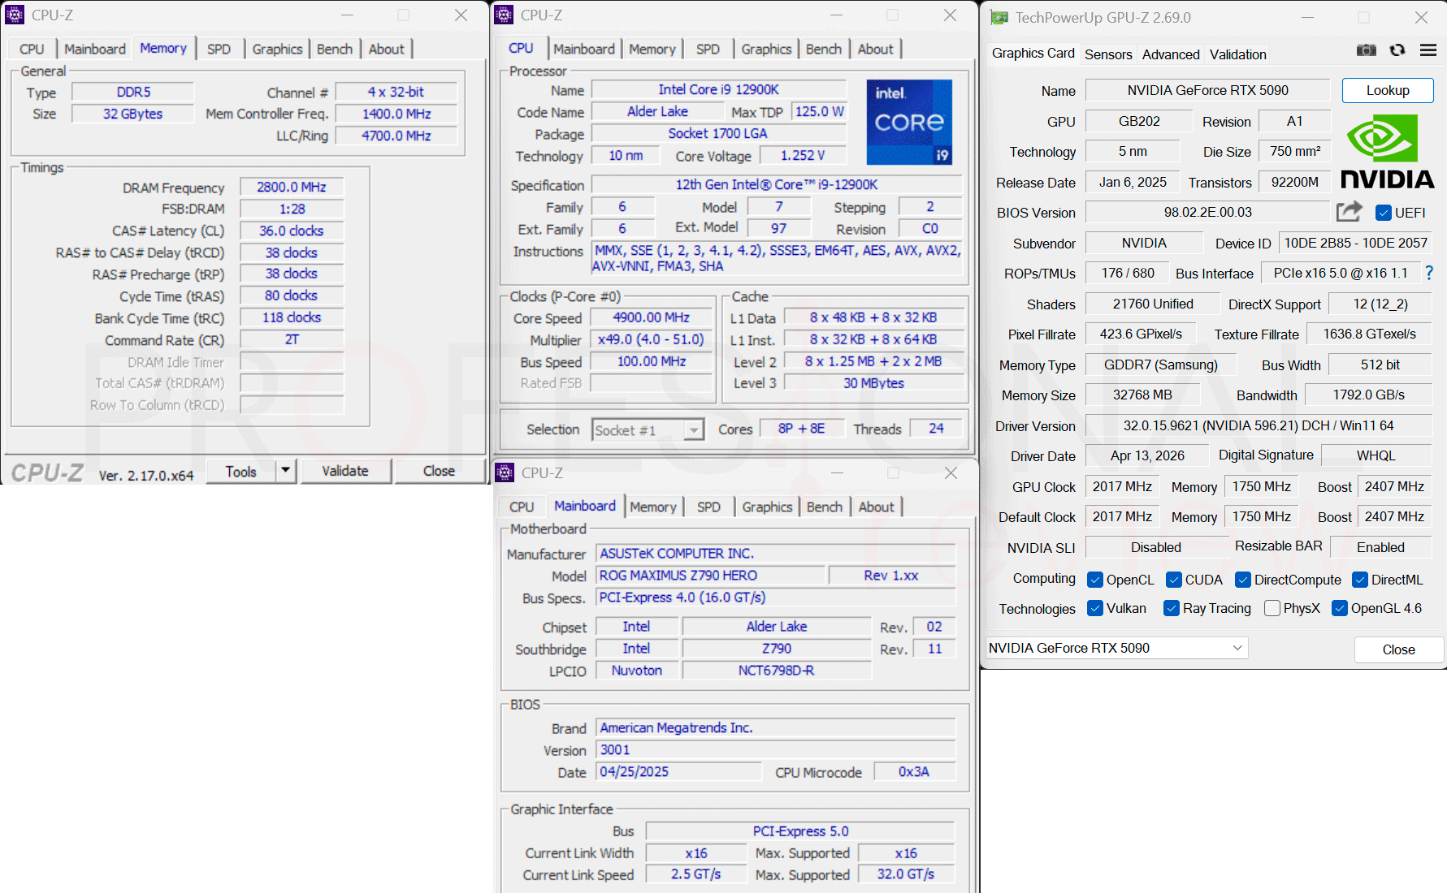This screenshot has height=893, width=1447.
Task: Open the Graphics tab in the CPU-Z CPU window
Action: pyautogui.click(x=766, y=49)
